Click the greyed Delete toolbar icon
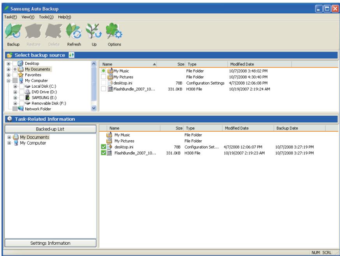The image size is (340, 256). coord(54,31)
